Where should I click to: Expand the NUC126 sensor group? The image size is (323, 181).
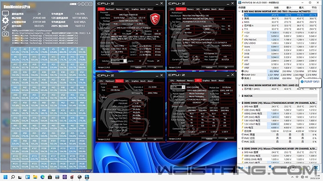pyautogui.click(x=239, y=96)
